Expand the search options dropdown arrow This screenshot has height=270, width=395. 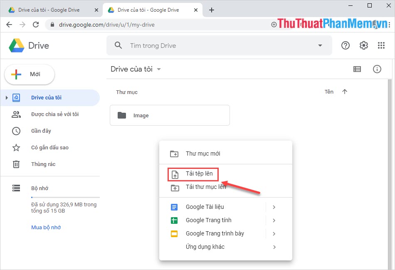pyautogui.click(x=320, y=45)
